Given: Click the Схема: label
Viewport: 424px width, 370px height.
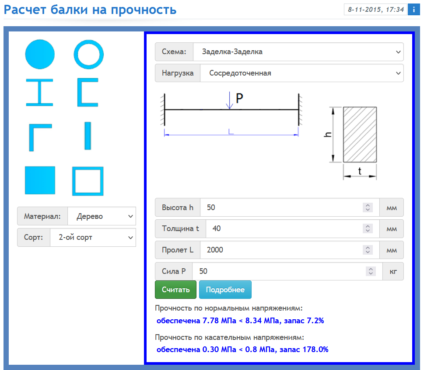Looking at the screenshot, I should point(174,52).
